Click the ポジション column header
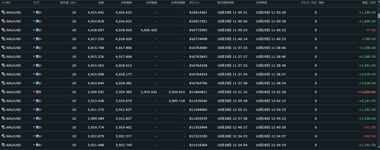 point(195,2)
